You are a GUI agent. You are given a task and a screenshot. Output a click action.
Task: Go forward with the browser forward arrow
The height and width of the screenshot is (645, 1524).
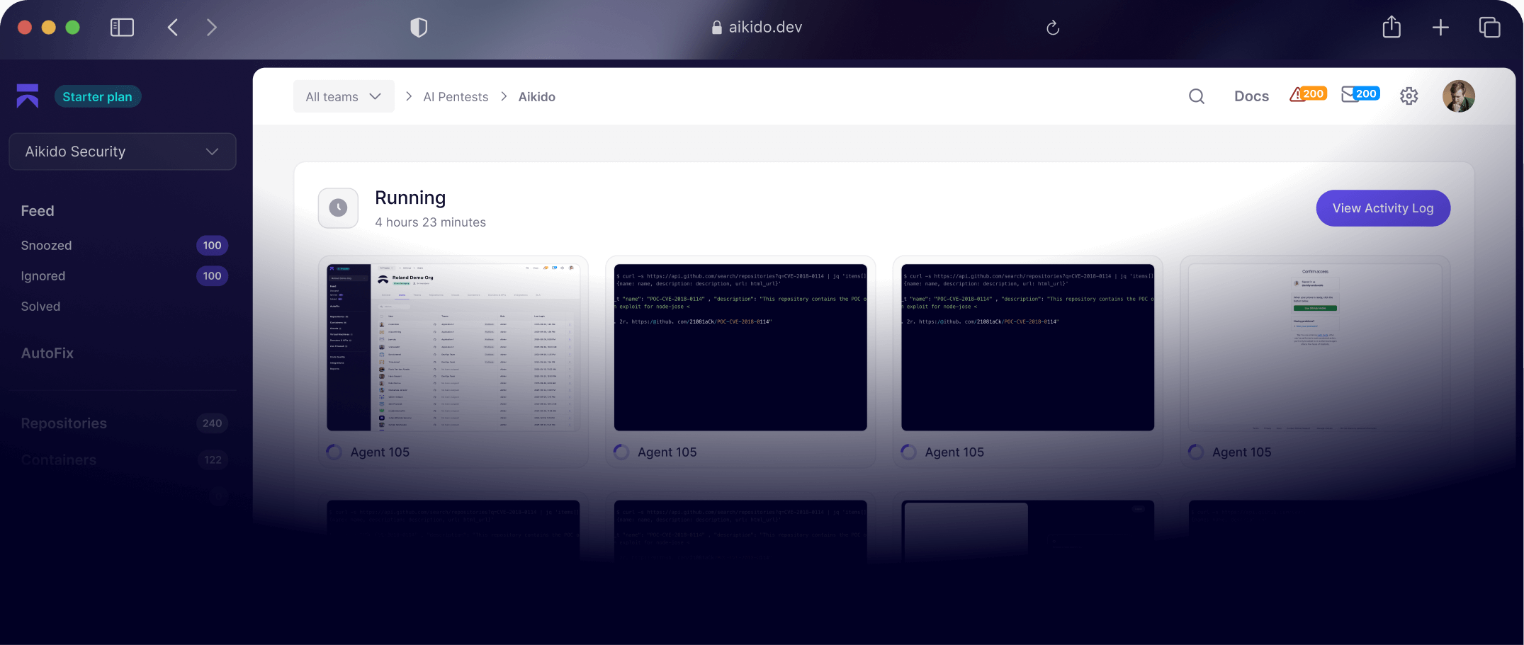(211, 28)
